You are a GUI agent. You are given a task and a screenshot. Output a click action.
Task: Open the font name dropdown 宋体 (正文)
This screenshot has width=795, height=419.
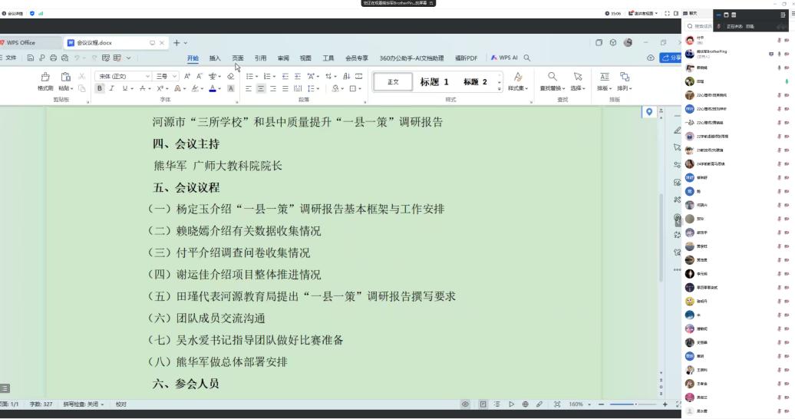click(123, 77)
